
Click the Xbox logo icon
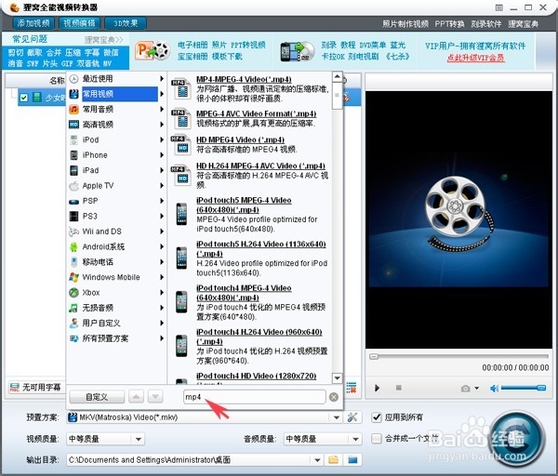pos(73,293)
